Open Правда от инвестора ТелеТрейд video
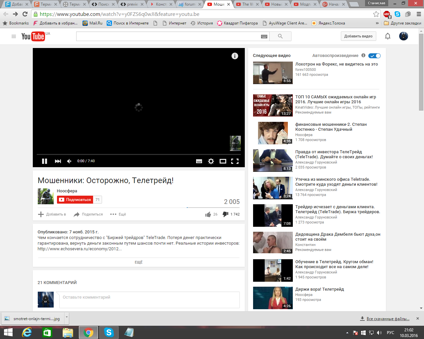 pyautogui.click(x=334, y=154)
